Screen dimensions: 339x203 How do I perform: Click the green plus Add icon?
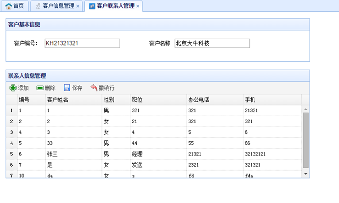[x=13, y=88]
